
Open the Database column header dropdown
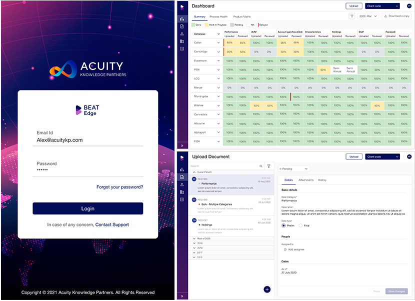218,34
